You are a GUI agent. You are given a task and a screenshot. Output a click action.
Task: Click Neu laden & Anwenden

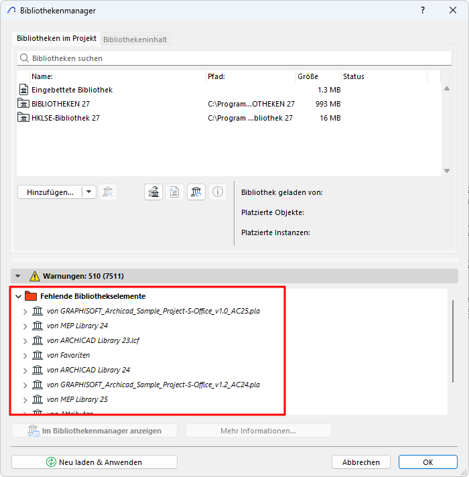coord(94,462)
